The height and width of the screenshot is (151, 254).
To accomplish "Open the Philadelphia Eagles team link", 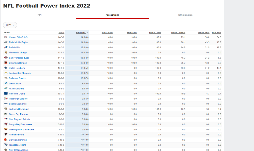I will click(x=19, y=42).
